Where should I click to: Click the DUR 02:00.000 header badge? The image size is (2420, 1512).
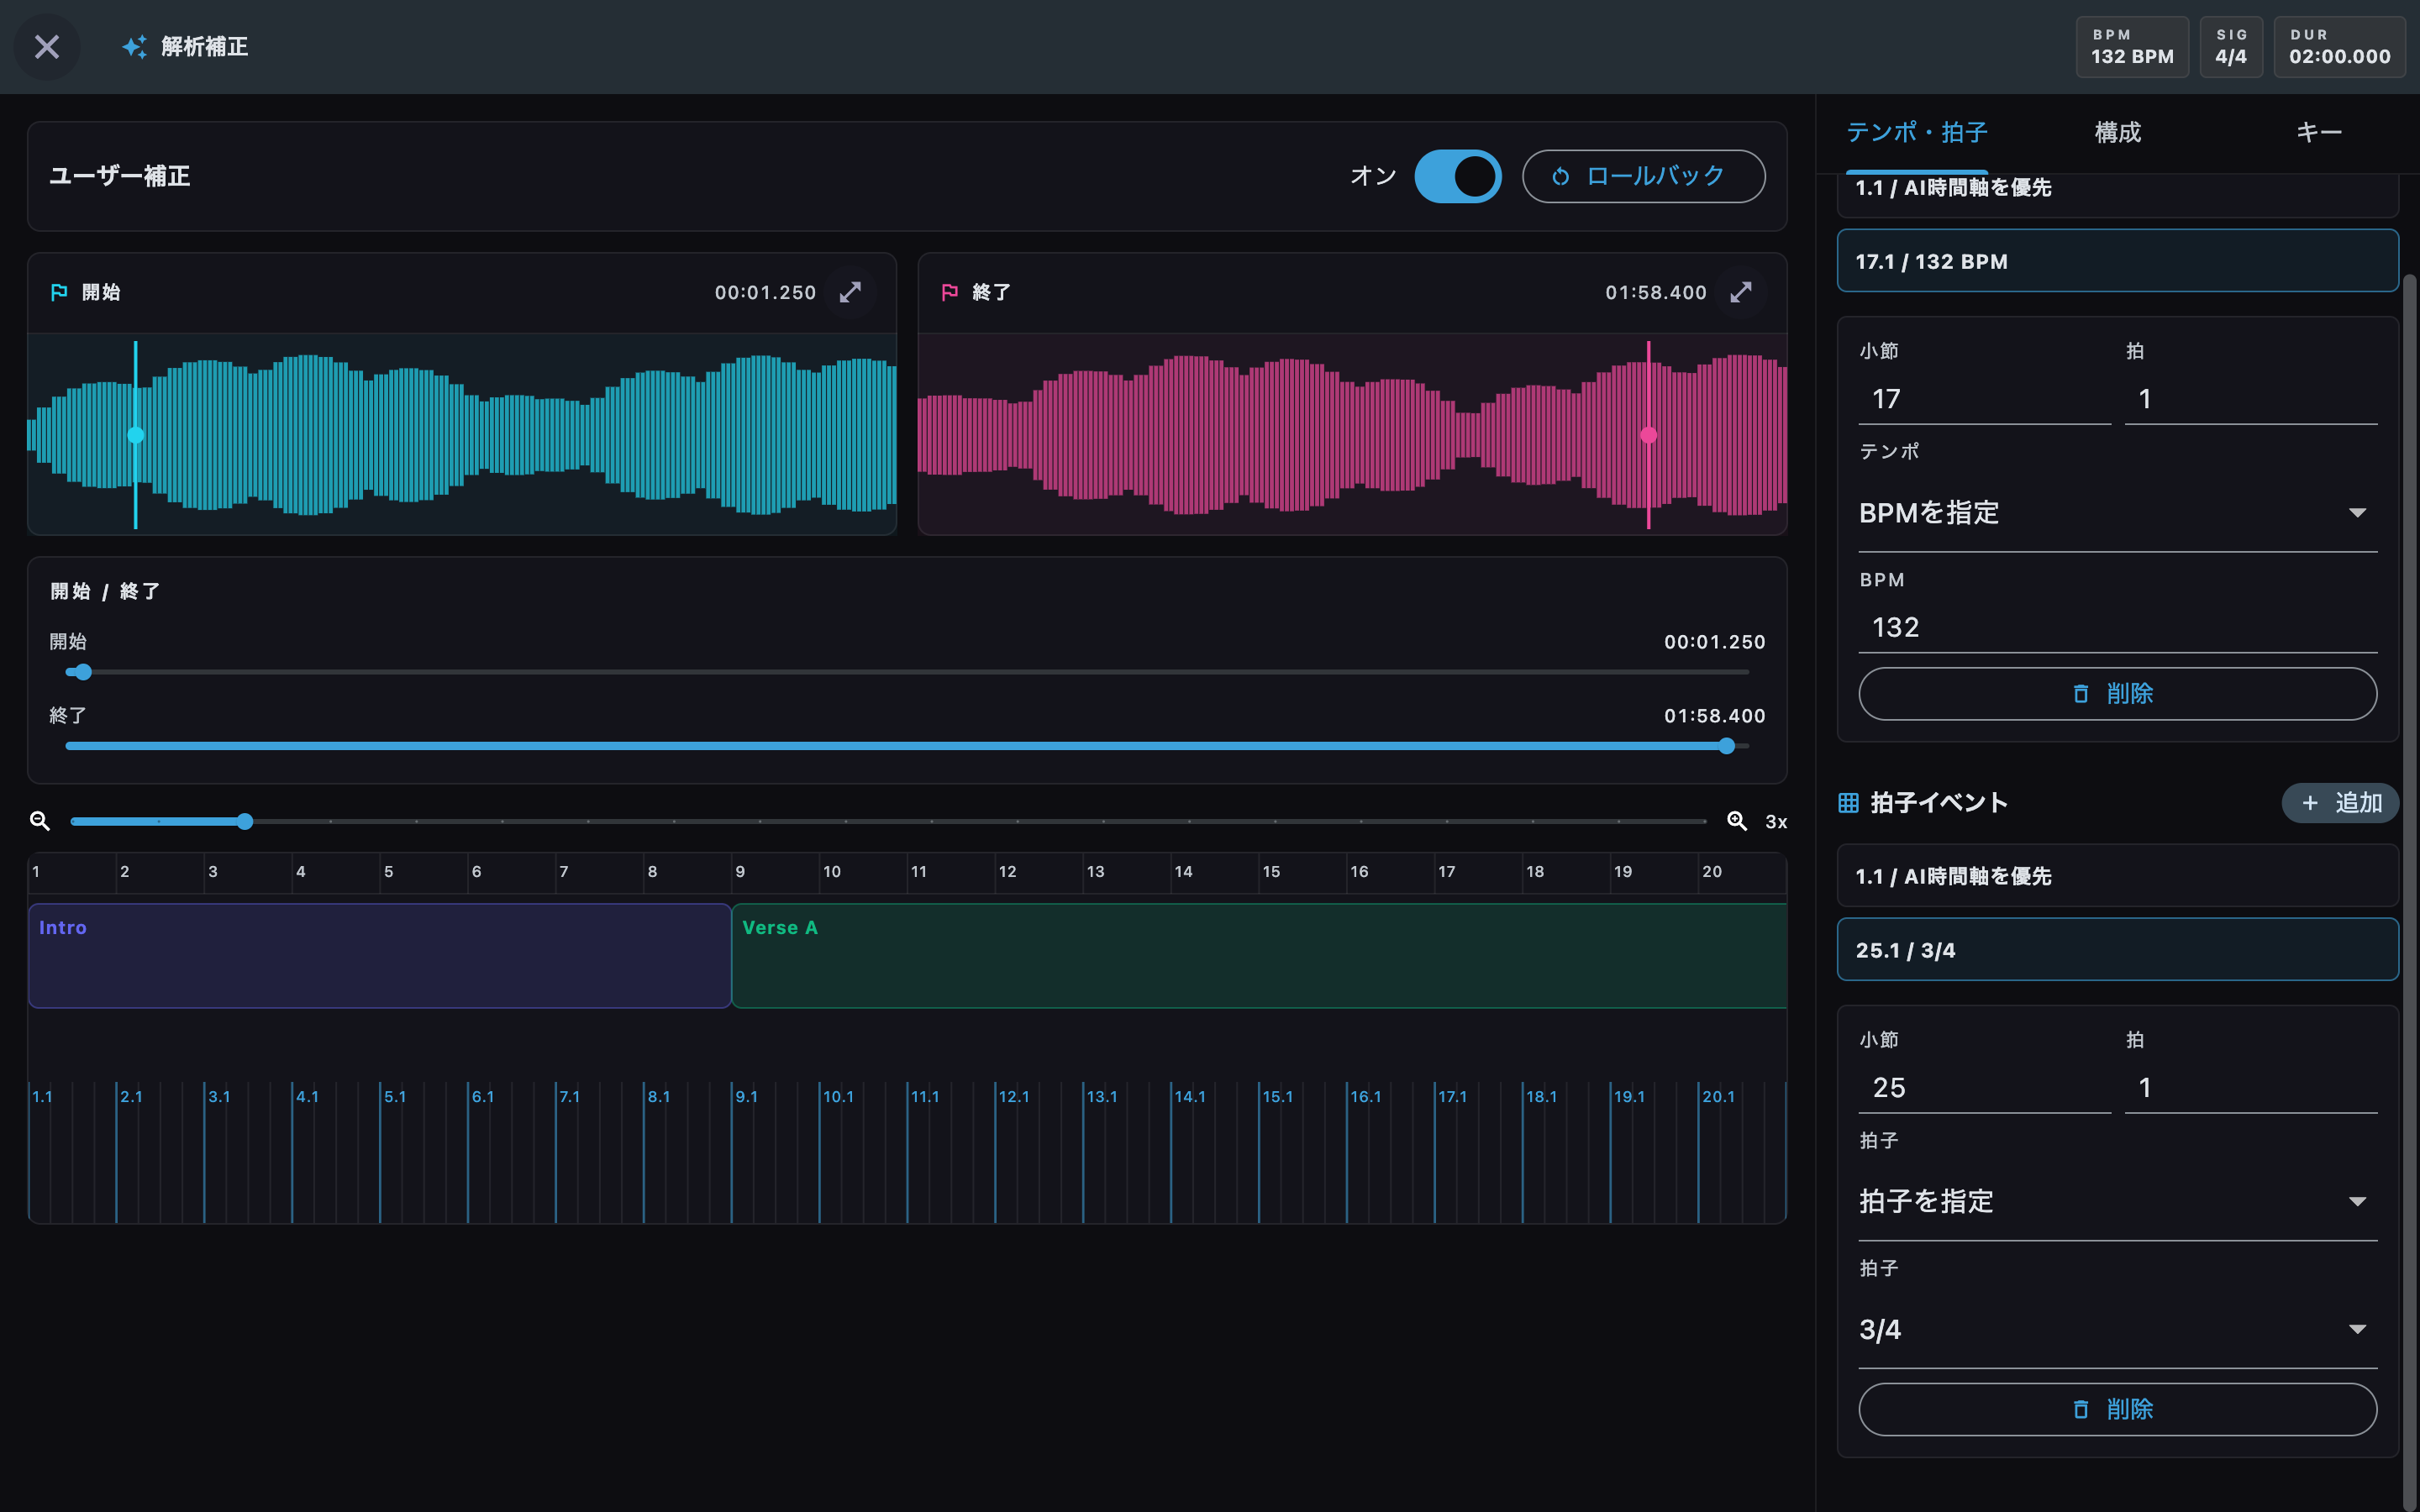pyautogui.click(x=2339, y=47)
